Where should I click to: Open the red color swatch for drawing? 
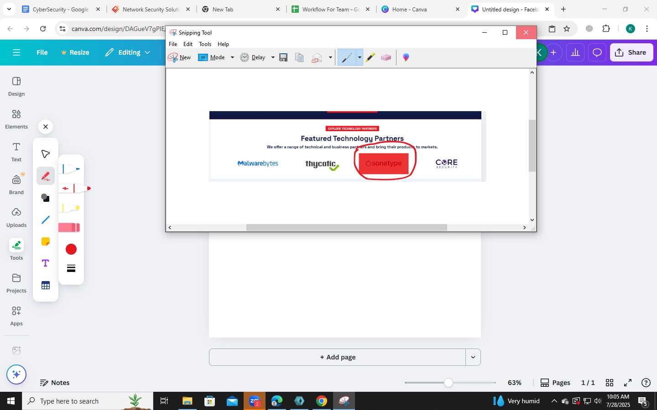(x=71, y=249)
